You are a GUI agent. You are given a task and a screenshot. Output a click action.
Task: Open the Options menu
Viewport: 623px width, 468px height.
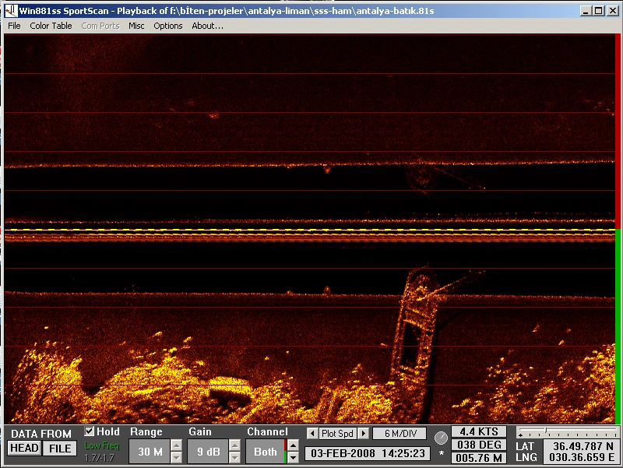(167, 26)
